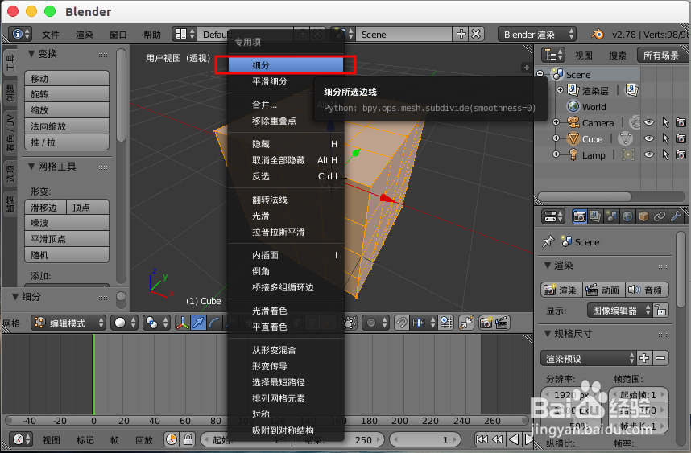Play animation in reverse

pos(513,439)
